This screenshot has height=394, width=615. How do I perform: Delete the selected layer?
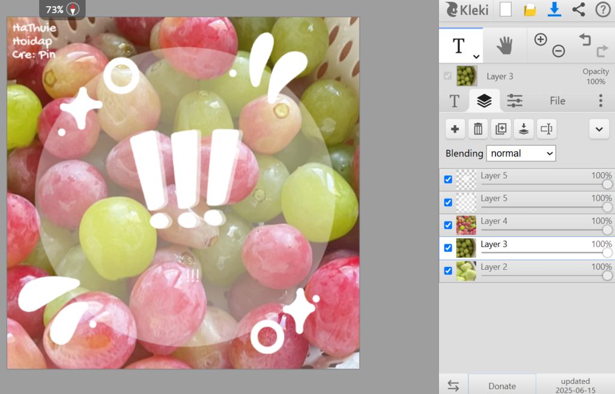(x=477, y=129)
